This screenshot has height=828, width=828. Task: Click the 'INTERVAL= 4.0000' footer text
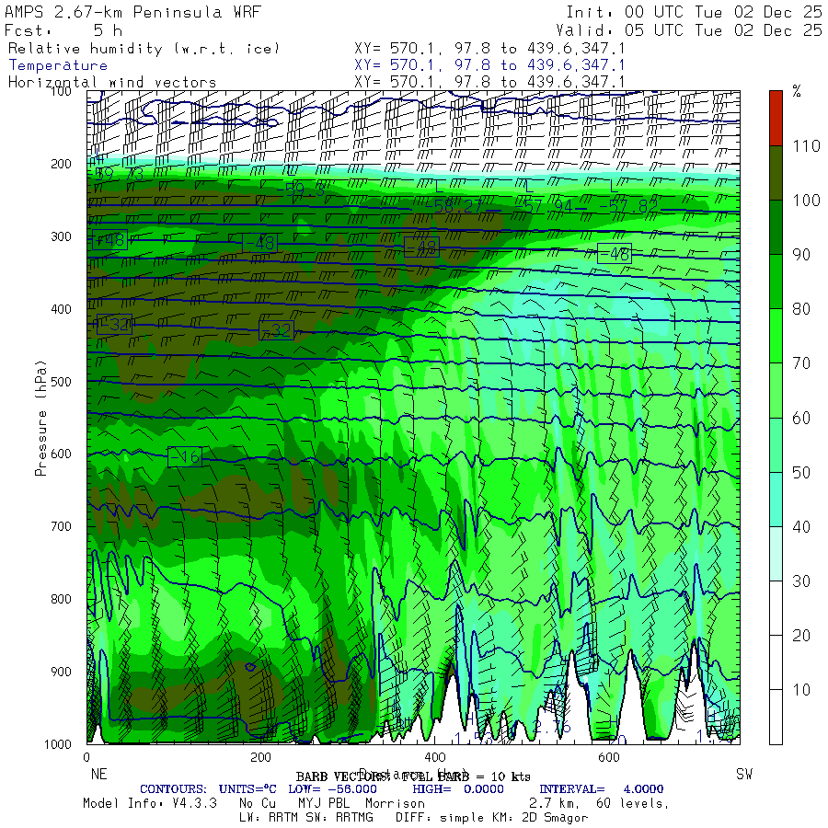tap(602, 789)
